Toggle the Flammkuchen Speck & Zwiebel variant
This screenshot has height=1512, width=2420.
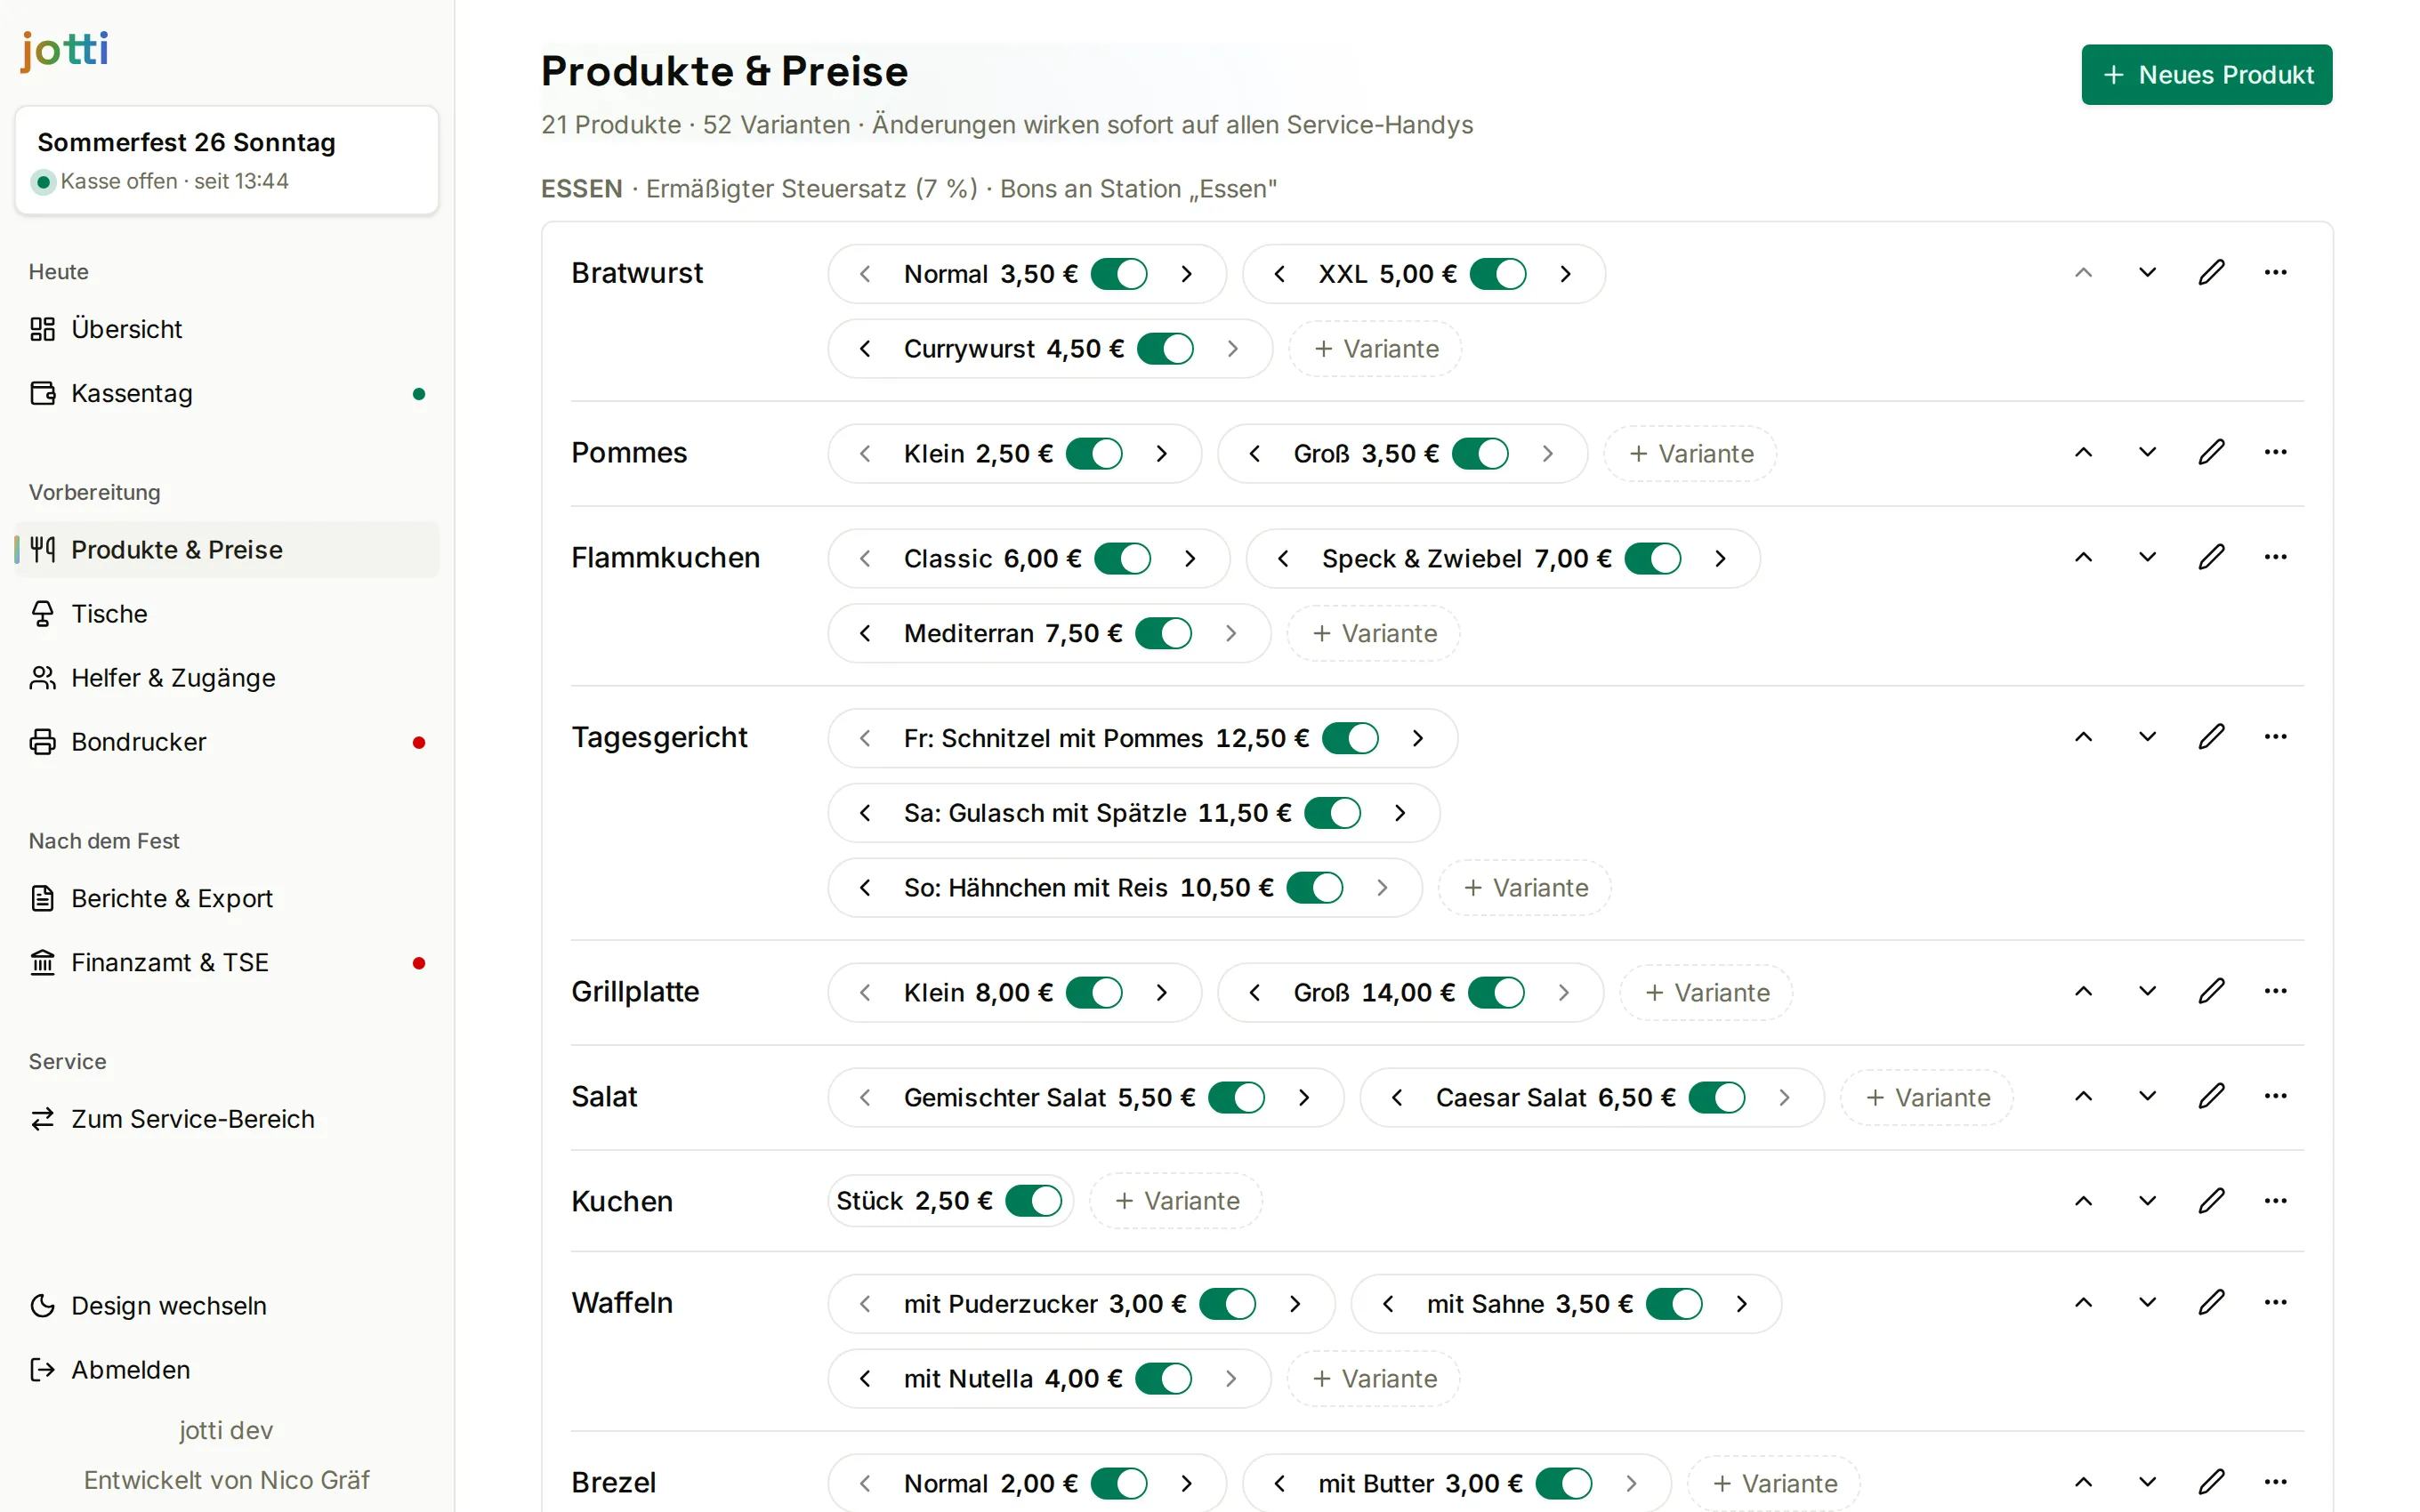[1652, 559]
